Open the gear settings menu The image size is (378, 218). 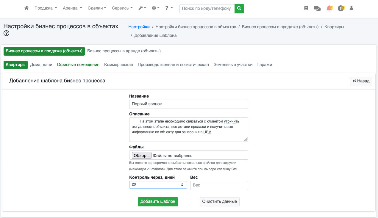tap(156, 8)
